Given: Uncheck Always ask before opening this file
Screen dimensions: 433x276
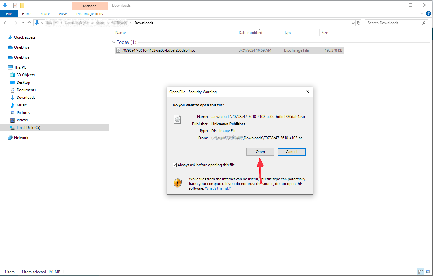Looking at the screenshot, I should click(175, 165).
